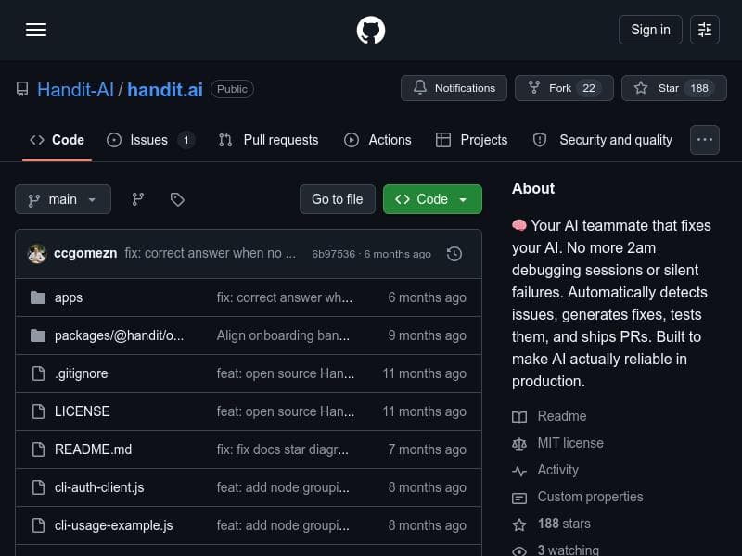Switch to the Issues tab
This screenshot has height=556, width=742.
(x=150, y=140)
